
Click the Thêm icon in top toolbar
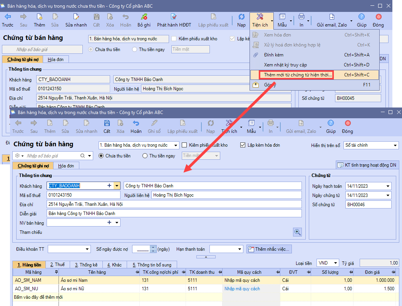click(x=39, y=17)
